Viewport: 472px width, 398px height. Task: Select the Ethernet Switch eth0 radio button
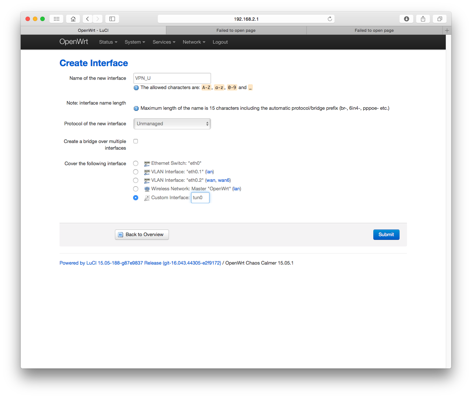(x=136, y=163)
